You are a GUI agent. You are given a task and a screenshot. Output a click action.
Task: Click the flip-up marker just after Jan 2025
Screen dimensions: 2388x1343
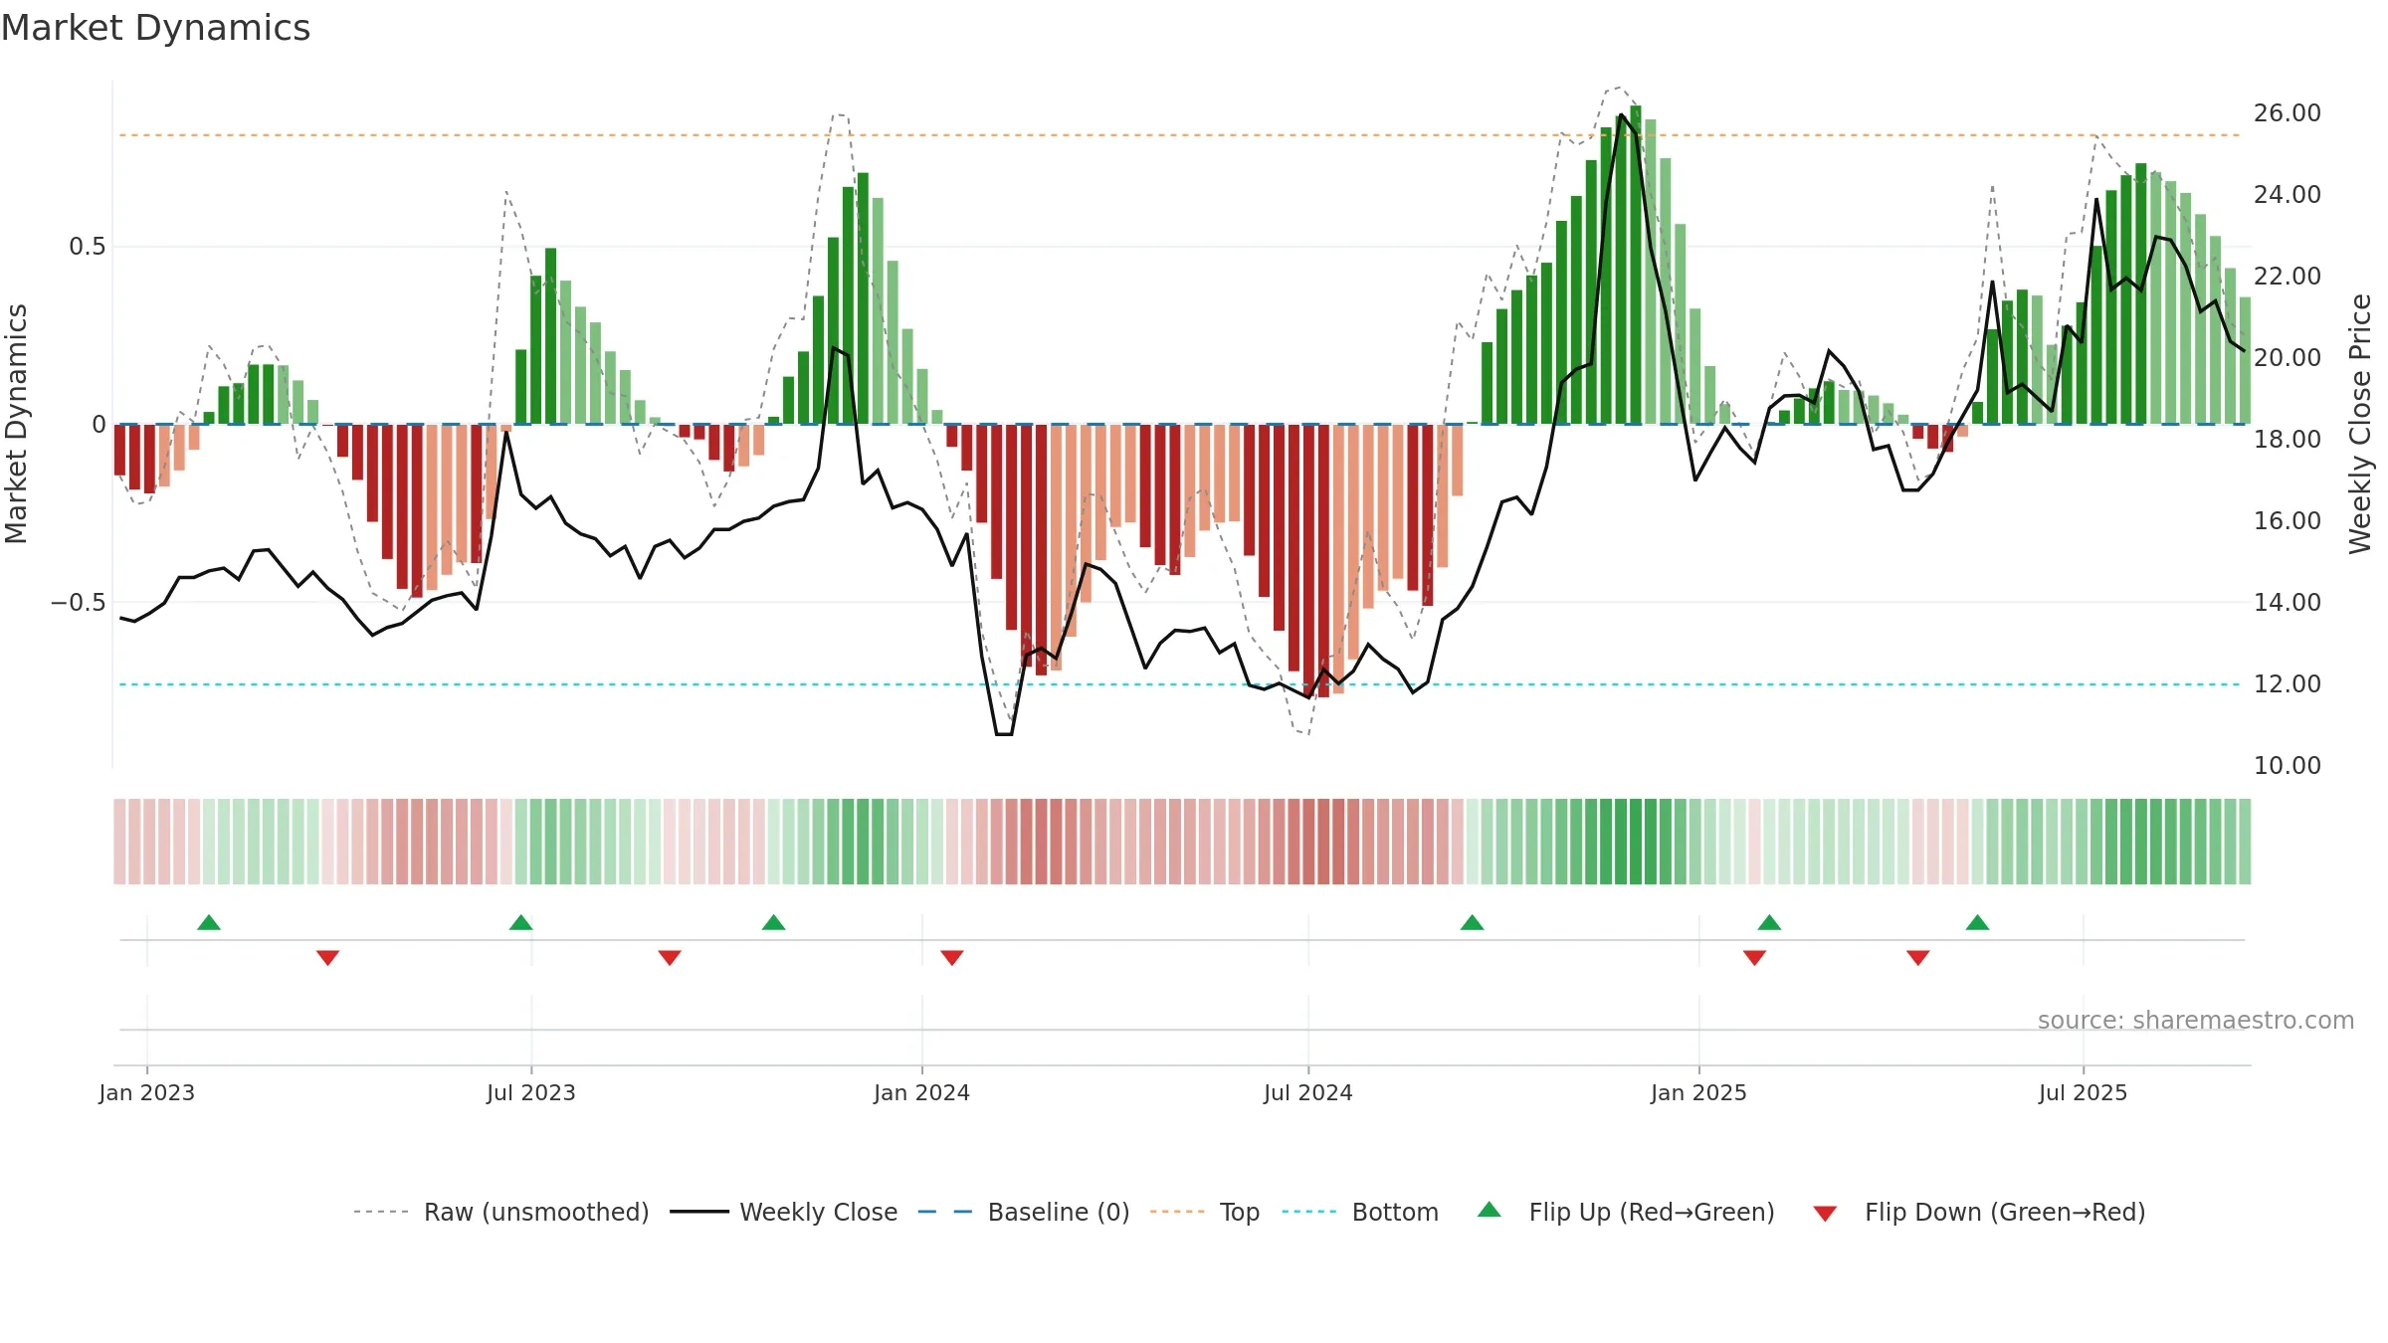1769,922
